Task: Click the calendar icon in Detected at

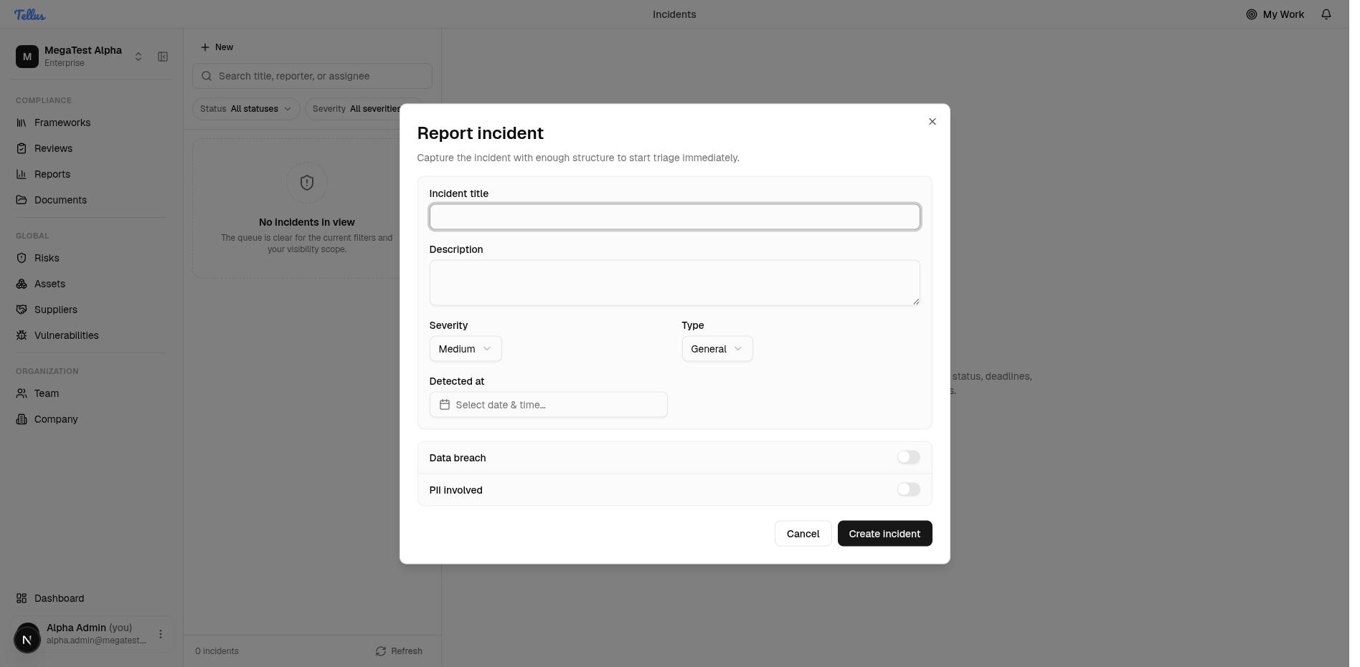Action: [x=445, y=405]
